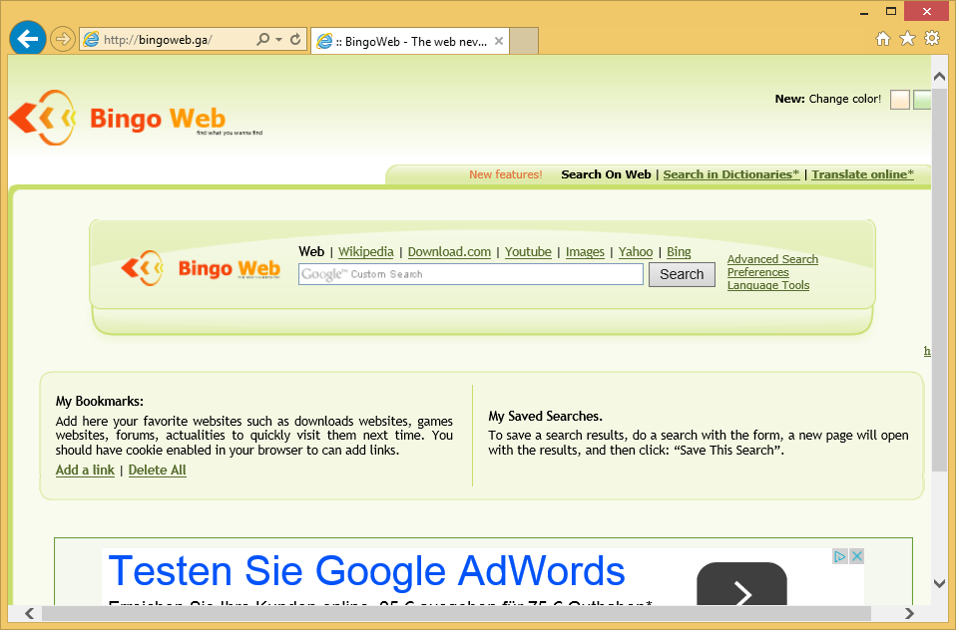The width and height of the screenshot is (956, 630).
Task: Click the Internet Explorer icon in address bar
Action: point(92,40)
